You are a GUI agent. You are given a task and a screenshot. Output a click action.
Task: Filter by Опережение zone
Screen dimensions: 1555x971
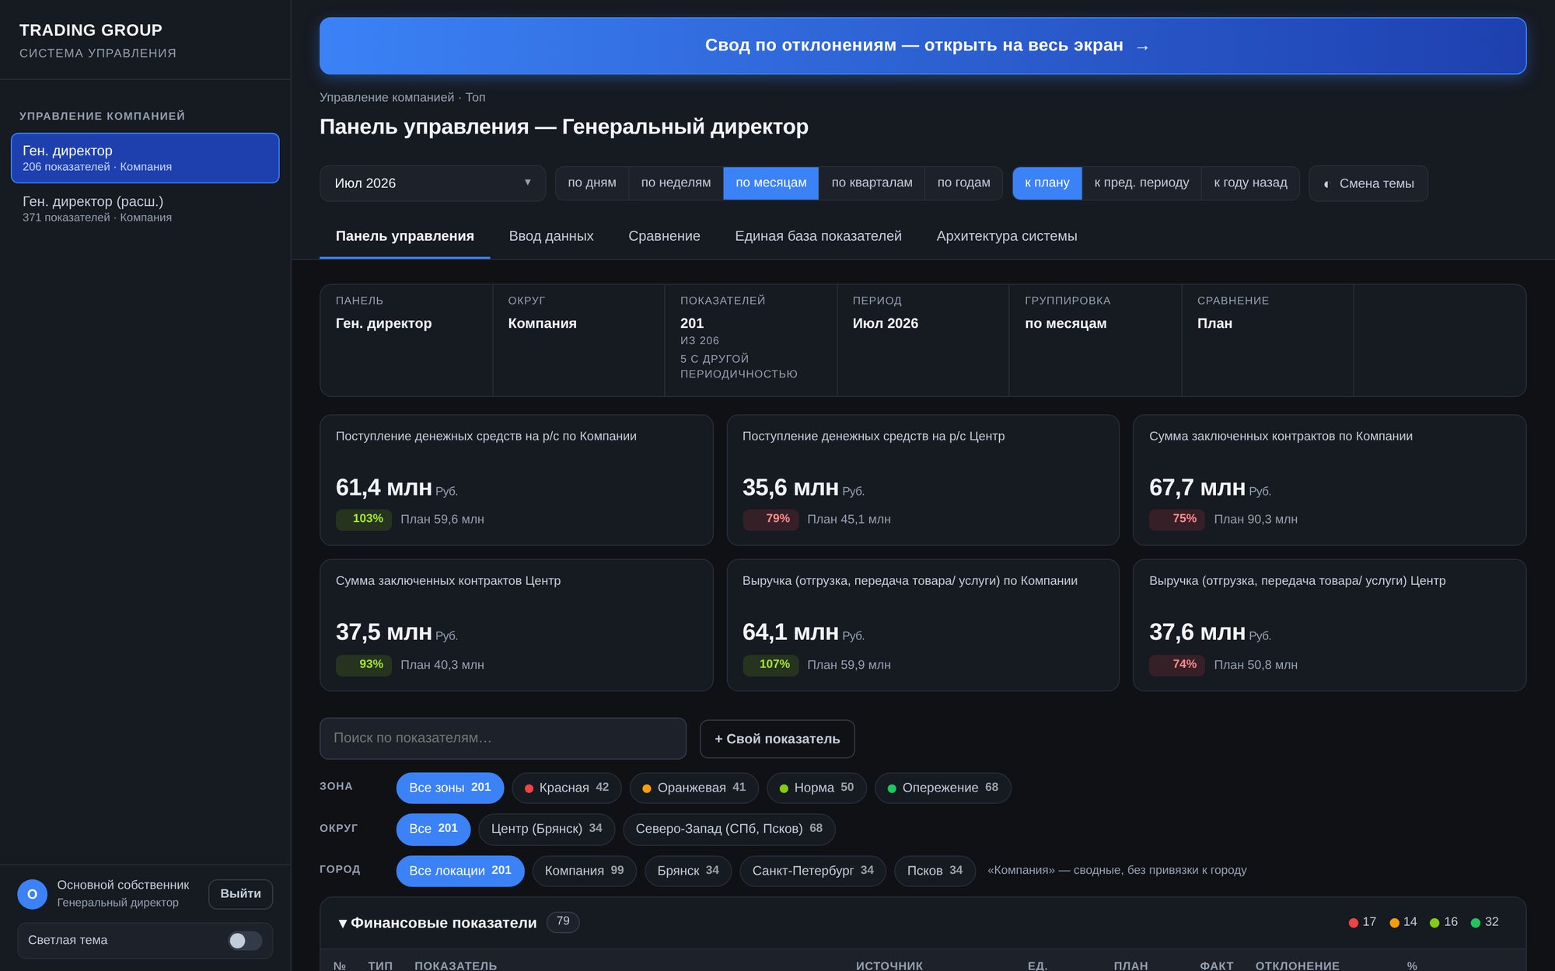(942, 788)
